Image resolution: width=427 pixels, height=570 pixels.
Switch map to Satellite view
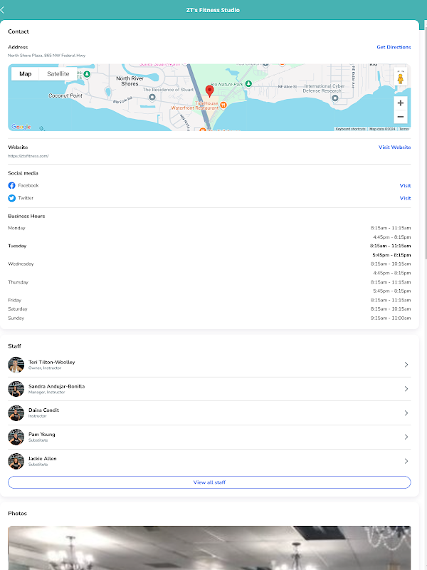(x=58, y=74)
